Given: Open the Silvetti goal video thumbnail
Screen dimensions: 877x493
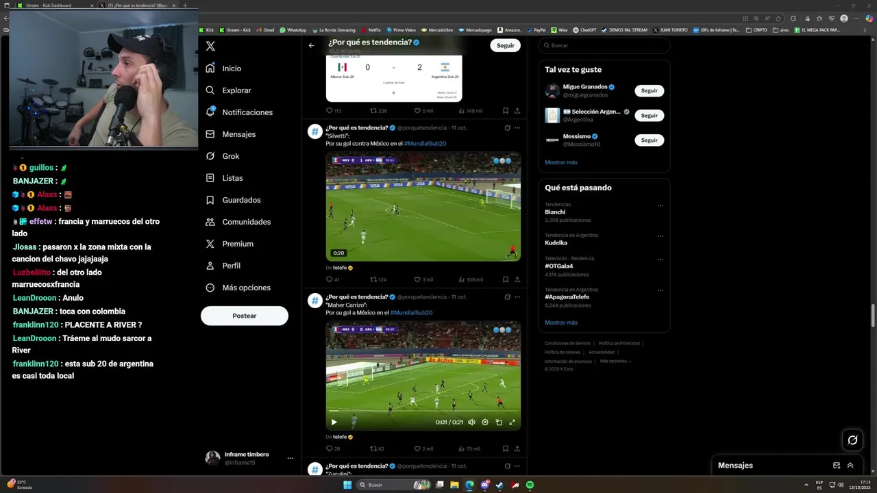Looking at the screenshot, I should pyautogui.click(x=423, y=207).
